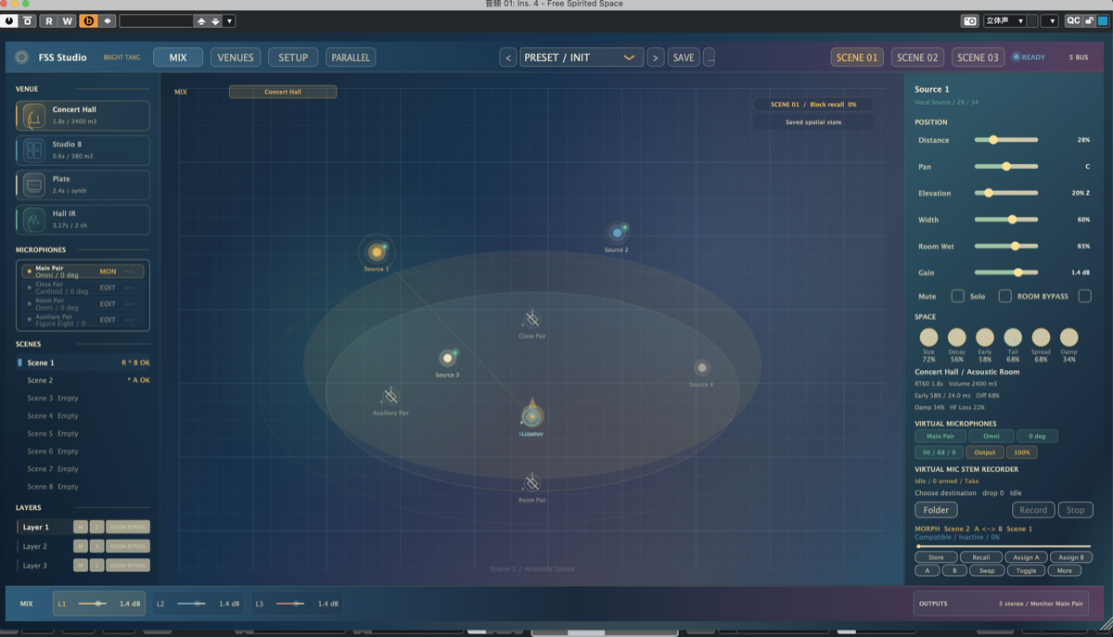The height and width of the screenshot is (637, 1113).
Task: Open the 0 deg angle dropdown
Action: coord(1037,436)
